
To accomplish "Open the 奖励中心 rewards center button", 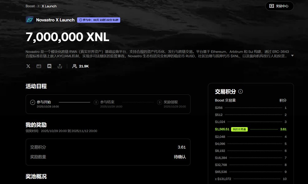I will tap(279, 6).
